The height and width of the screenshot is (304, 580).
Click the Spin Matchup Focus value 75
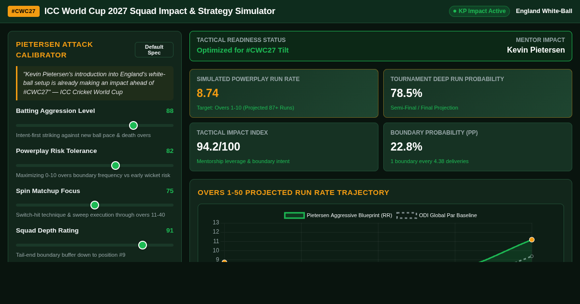pos(170,191)
